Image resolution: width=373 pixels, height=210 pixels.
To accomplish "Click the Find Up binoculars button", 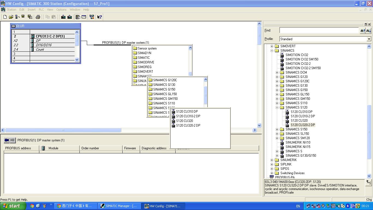I will coord(363,31).
